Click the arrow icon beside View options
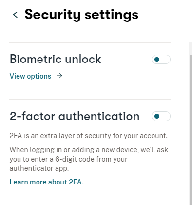This screenshot has width=192, height=205. tap(59, 76)
